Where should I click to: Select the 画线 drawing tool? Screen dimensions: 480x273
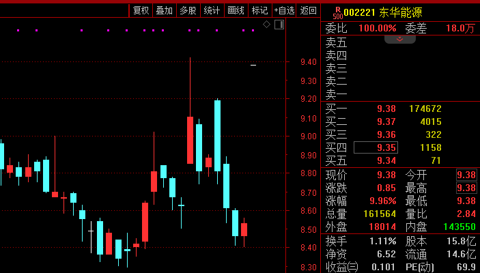point(236,11)
